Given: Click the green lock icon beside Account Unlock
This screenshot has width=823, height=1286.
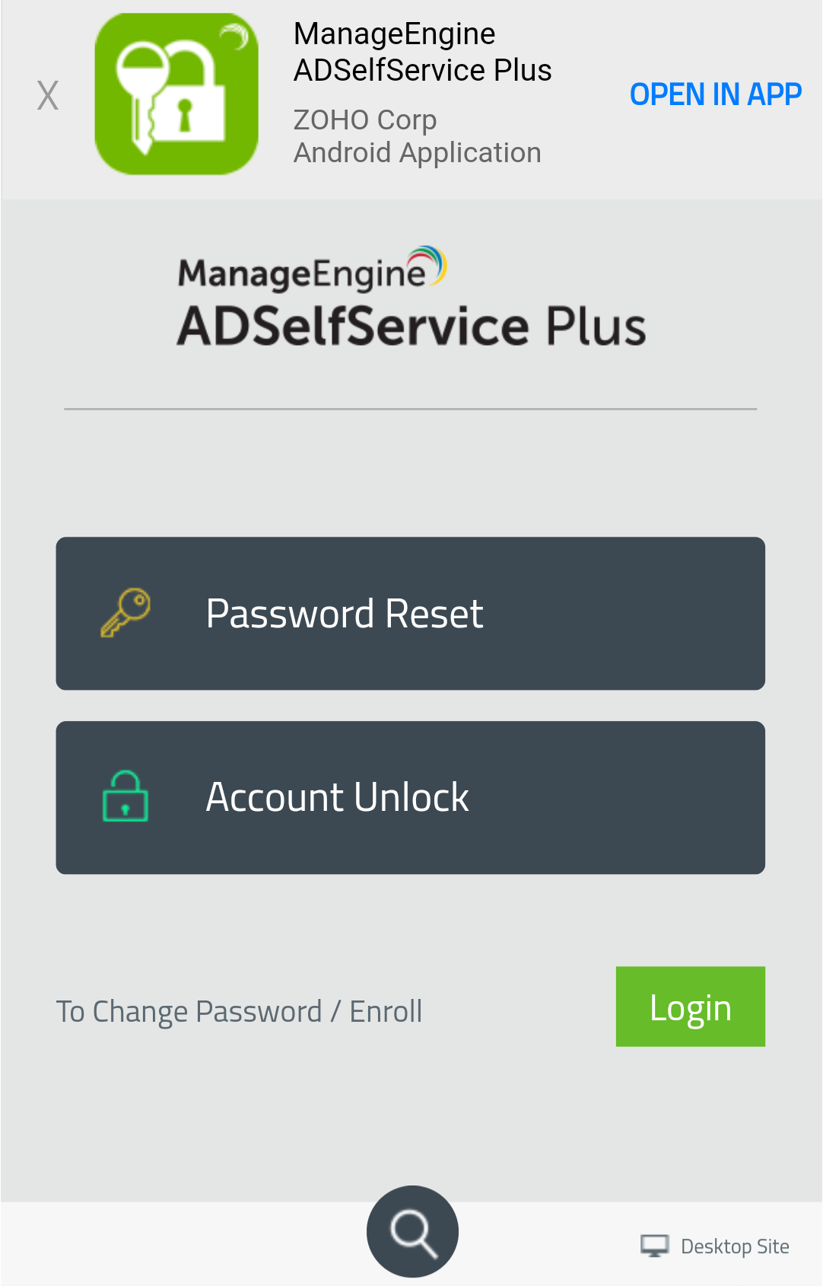Looking at the screenshot, I should (x=126, y=796).
